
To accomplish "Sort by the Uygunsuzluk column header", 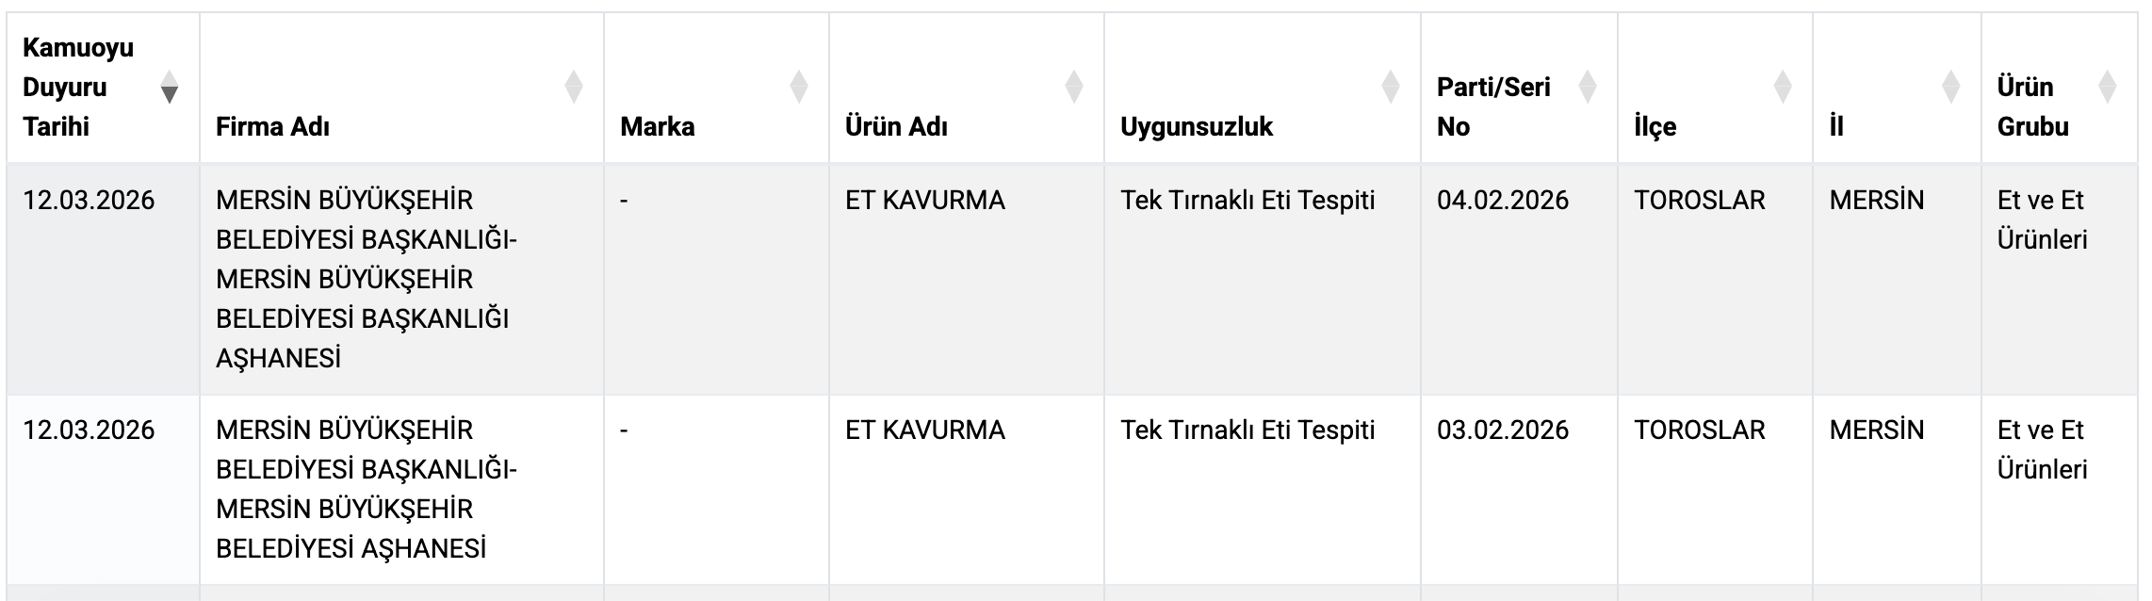I will 1197,125.
